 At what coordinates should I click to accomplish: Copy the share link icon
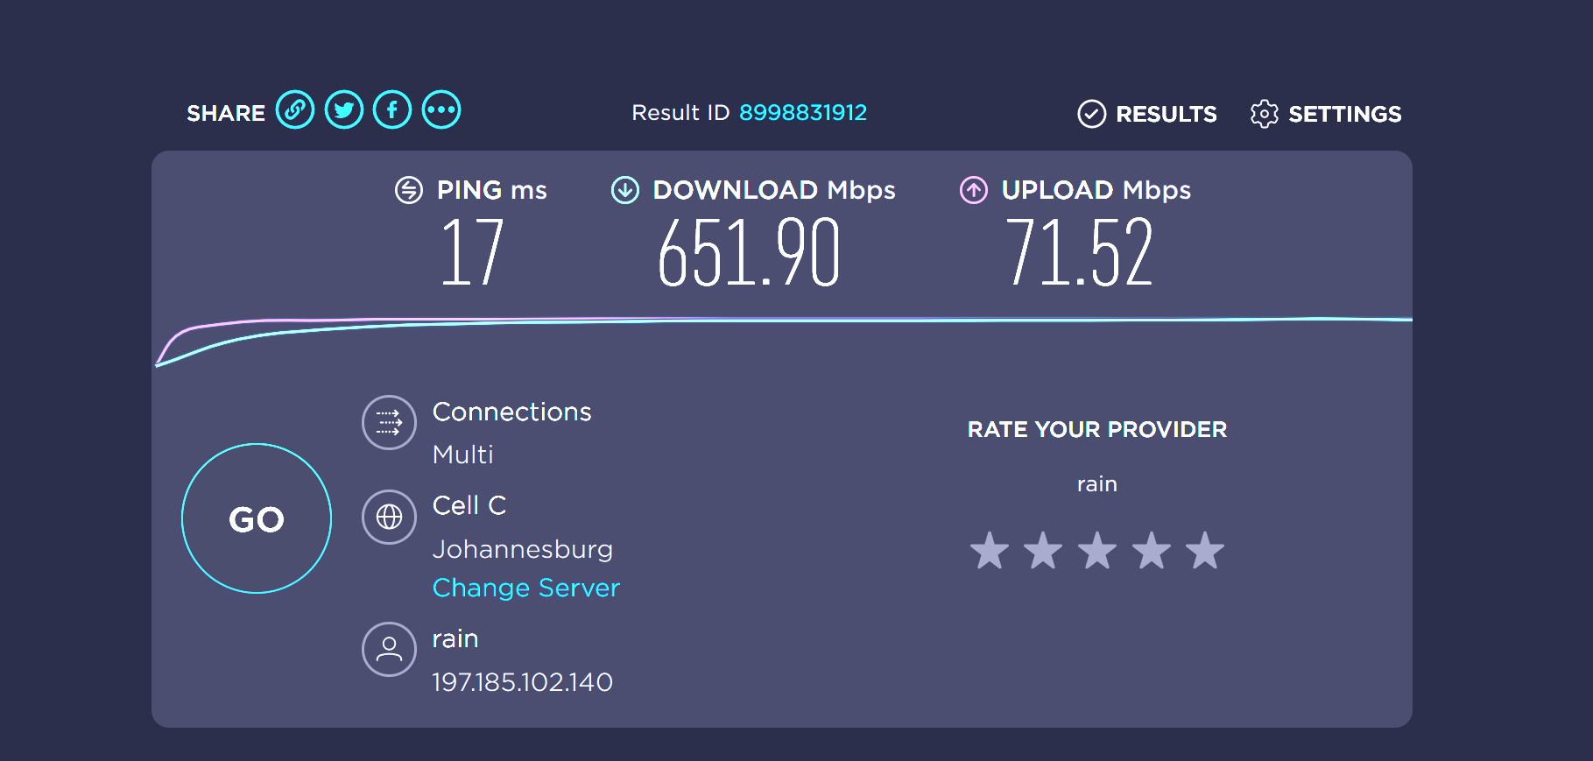point(295,110)
